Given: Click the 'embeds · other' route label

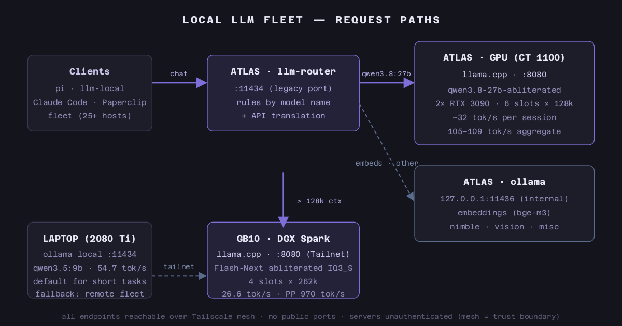Looking at the screenshot, I should [x=387, y=164].
